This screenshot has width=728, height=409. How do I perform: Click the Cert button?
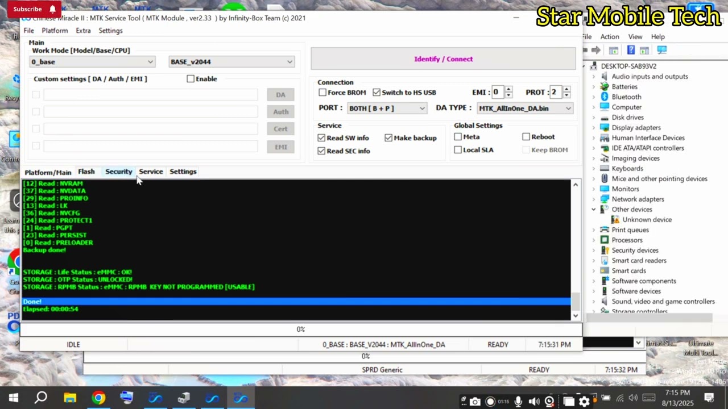280,129
